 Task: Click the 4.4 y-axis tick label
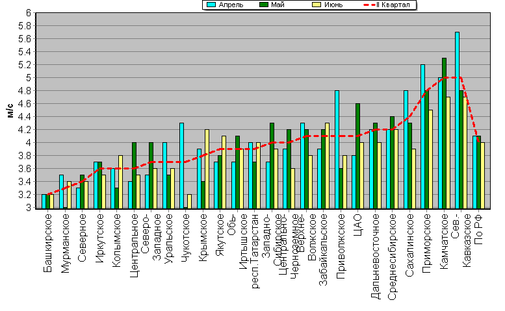click(25, 117)
